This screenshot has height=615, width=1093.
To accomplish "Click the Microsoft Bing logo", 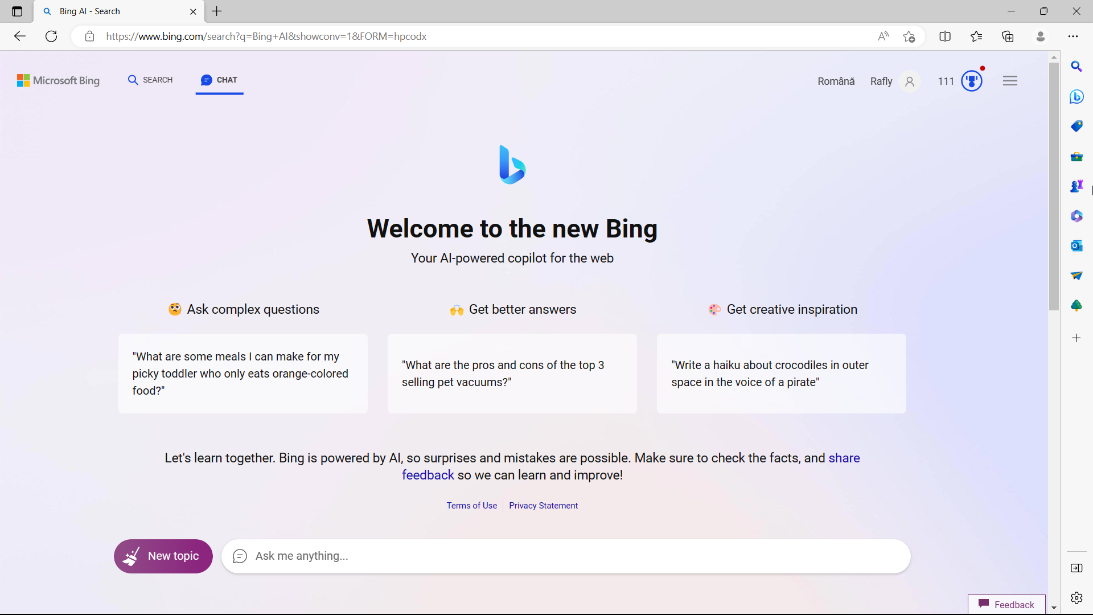I will click(58, 81).
